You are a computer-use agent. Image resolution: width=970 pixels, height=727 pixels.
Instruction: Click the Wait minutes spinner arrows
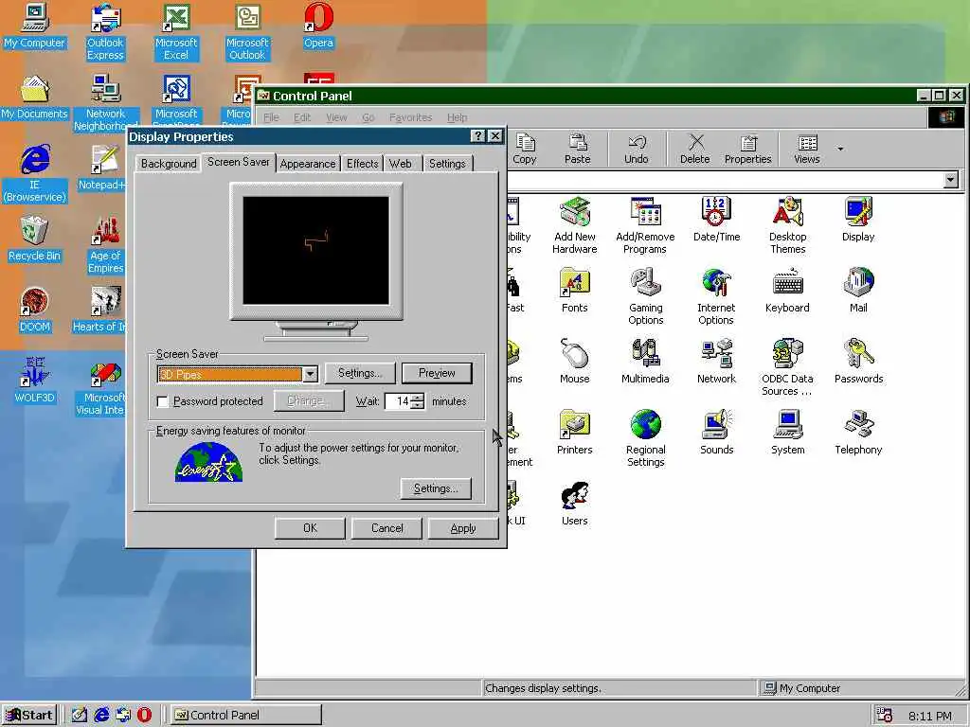418,401
